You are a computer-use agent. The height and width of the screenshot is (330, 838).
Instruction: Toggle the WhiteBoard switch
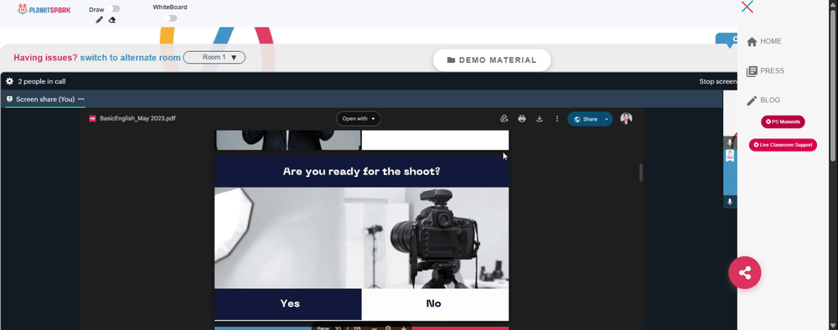click(x=170, y=18)
